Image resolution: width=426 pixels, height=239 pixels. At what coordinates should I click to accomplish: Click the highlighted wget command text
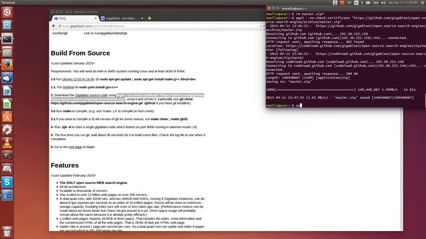pos(160,96)
